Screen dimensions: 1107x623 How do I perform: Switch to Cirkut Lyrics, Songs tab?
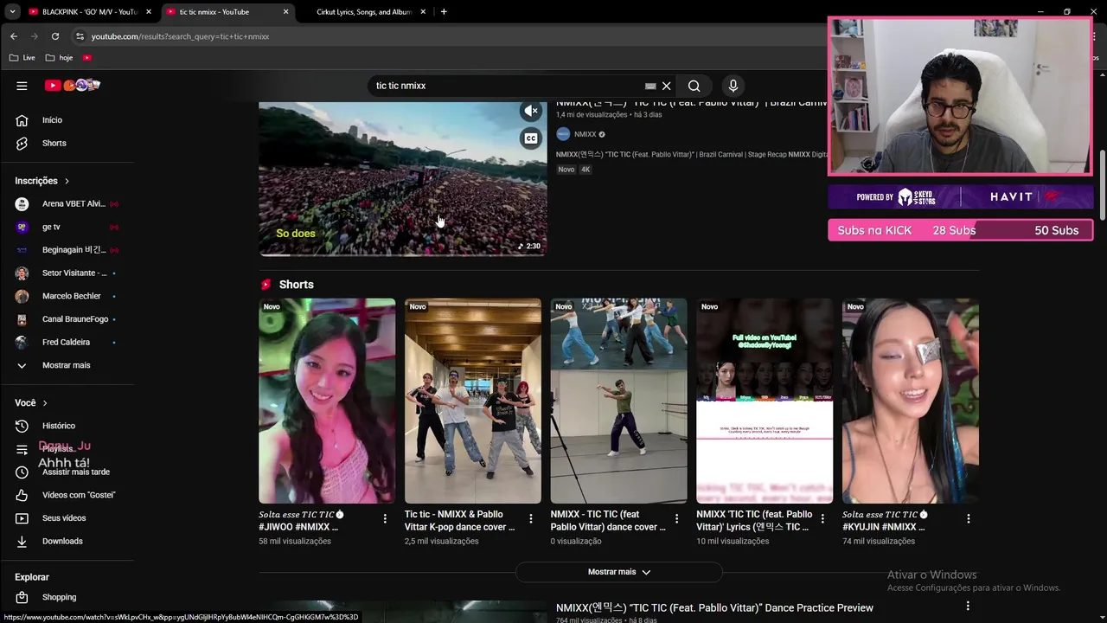click(x=363, y=12)
